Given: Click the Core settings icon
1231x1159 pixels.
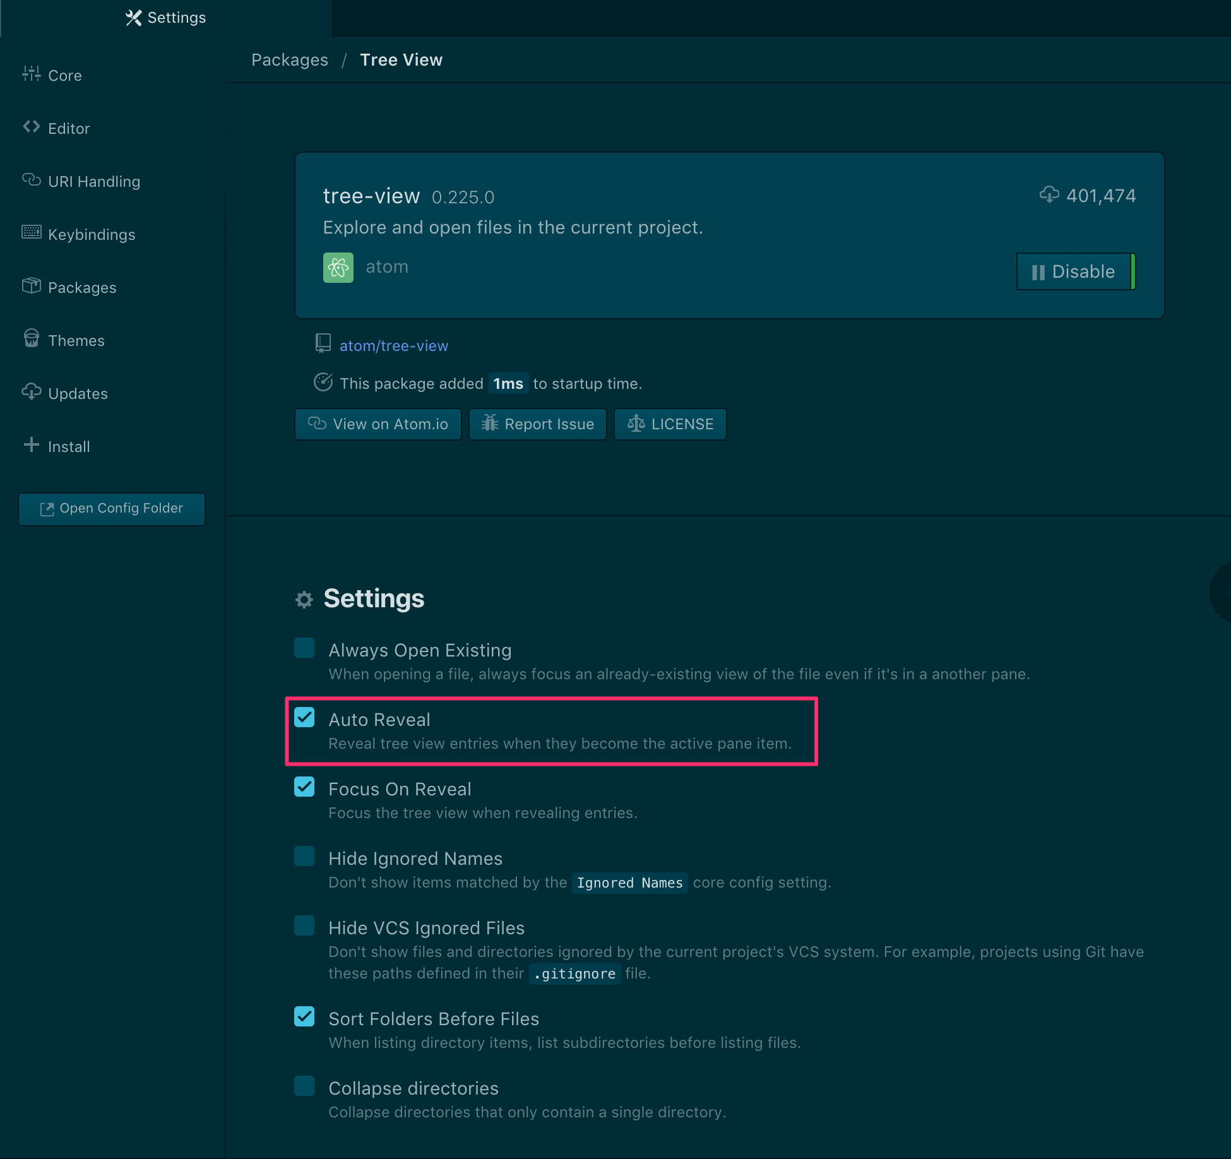Looking at the screenshot, I should tap(30, 74).
